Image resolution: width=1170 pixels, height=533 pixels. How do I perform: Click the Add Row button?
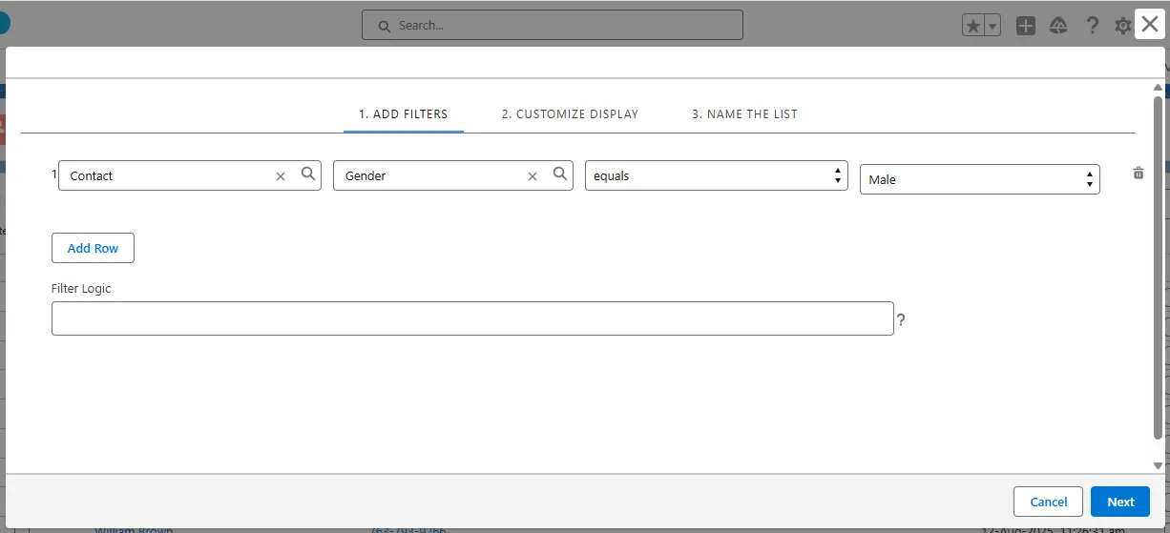(93, 248)
